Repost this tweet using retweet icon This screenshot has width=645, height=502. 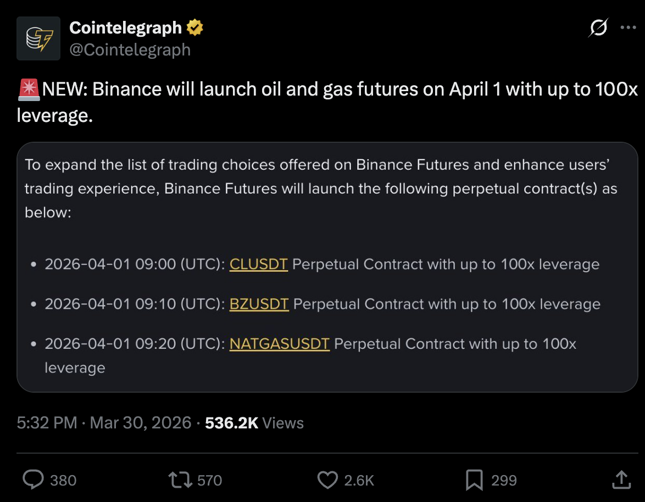point(181,480)
